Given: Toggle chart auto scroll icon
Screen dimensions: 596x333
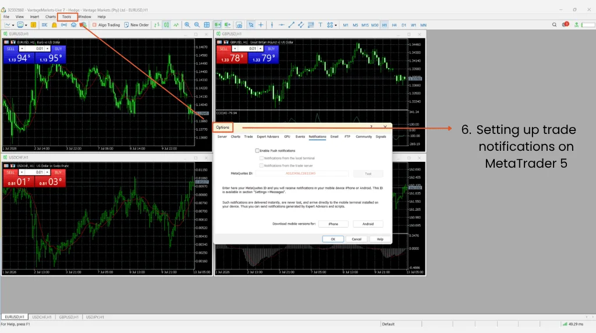Looking at the screenshot, I should tap(218, 25).
